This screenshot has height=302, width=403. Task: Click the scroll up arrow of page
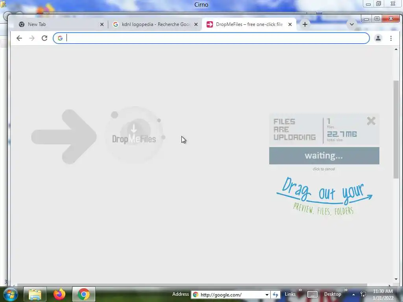click(x=396, y=49)
